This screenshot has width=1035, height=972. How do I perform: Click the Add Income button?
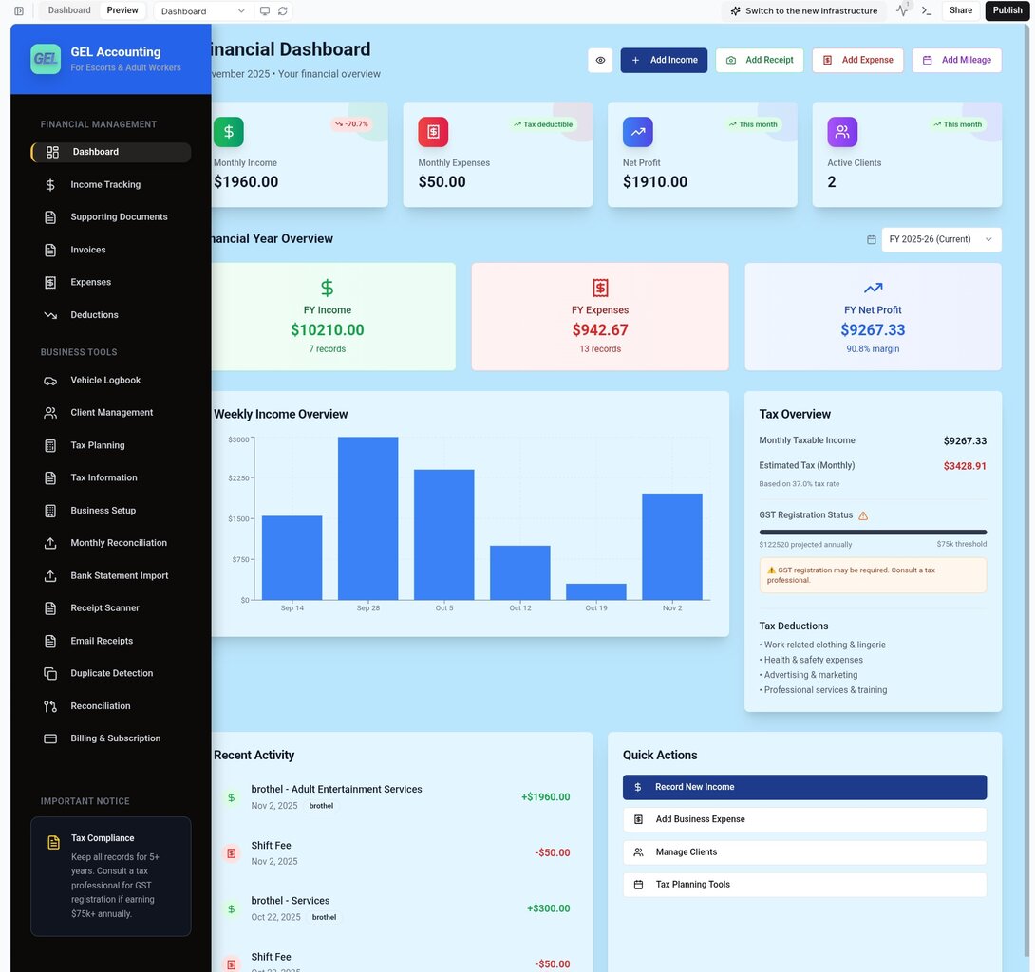tap(664, 60)
